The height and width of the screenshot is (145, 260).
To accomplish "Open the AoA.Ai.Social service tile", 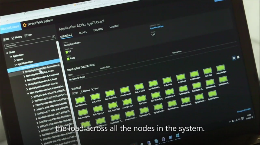I will 139,87.
